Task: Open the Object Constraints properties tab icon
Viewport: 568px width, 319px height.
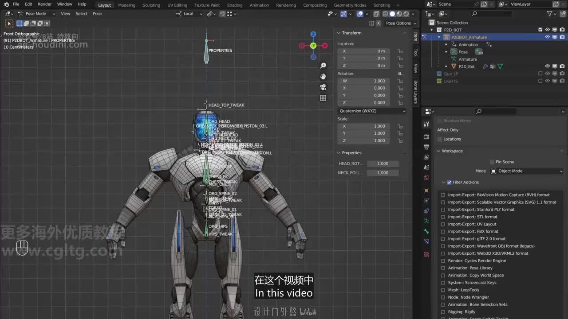Action: (426, 211)
